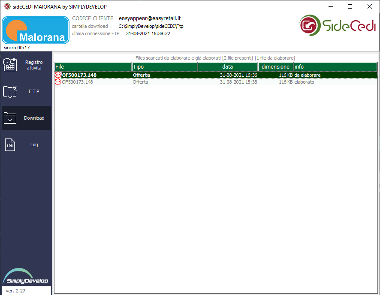Viewport: 380px width, 295px height.
Task: Open the Log section label
Action: tap(34, 145)
